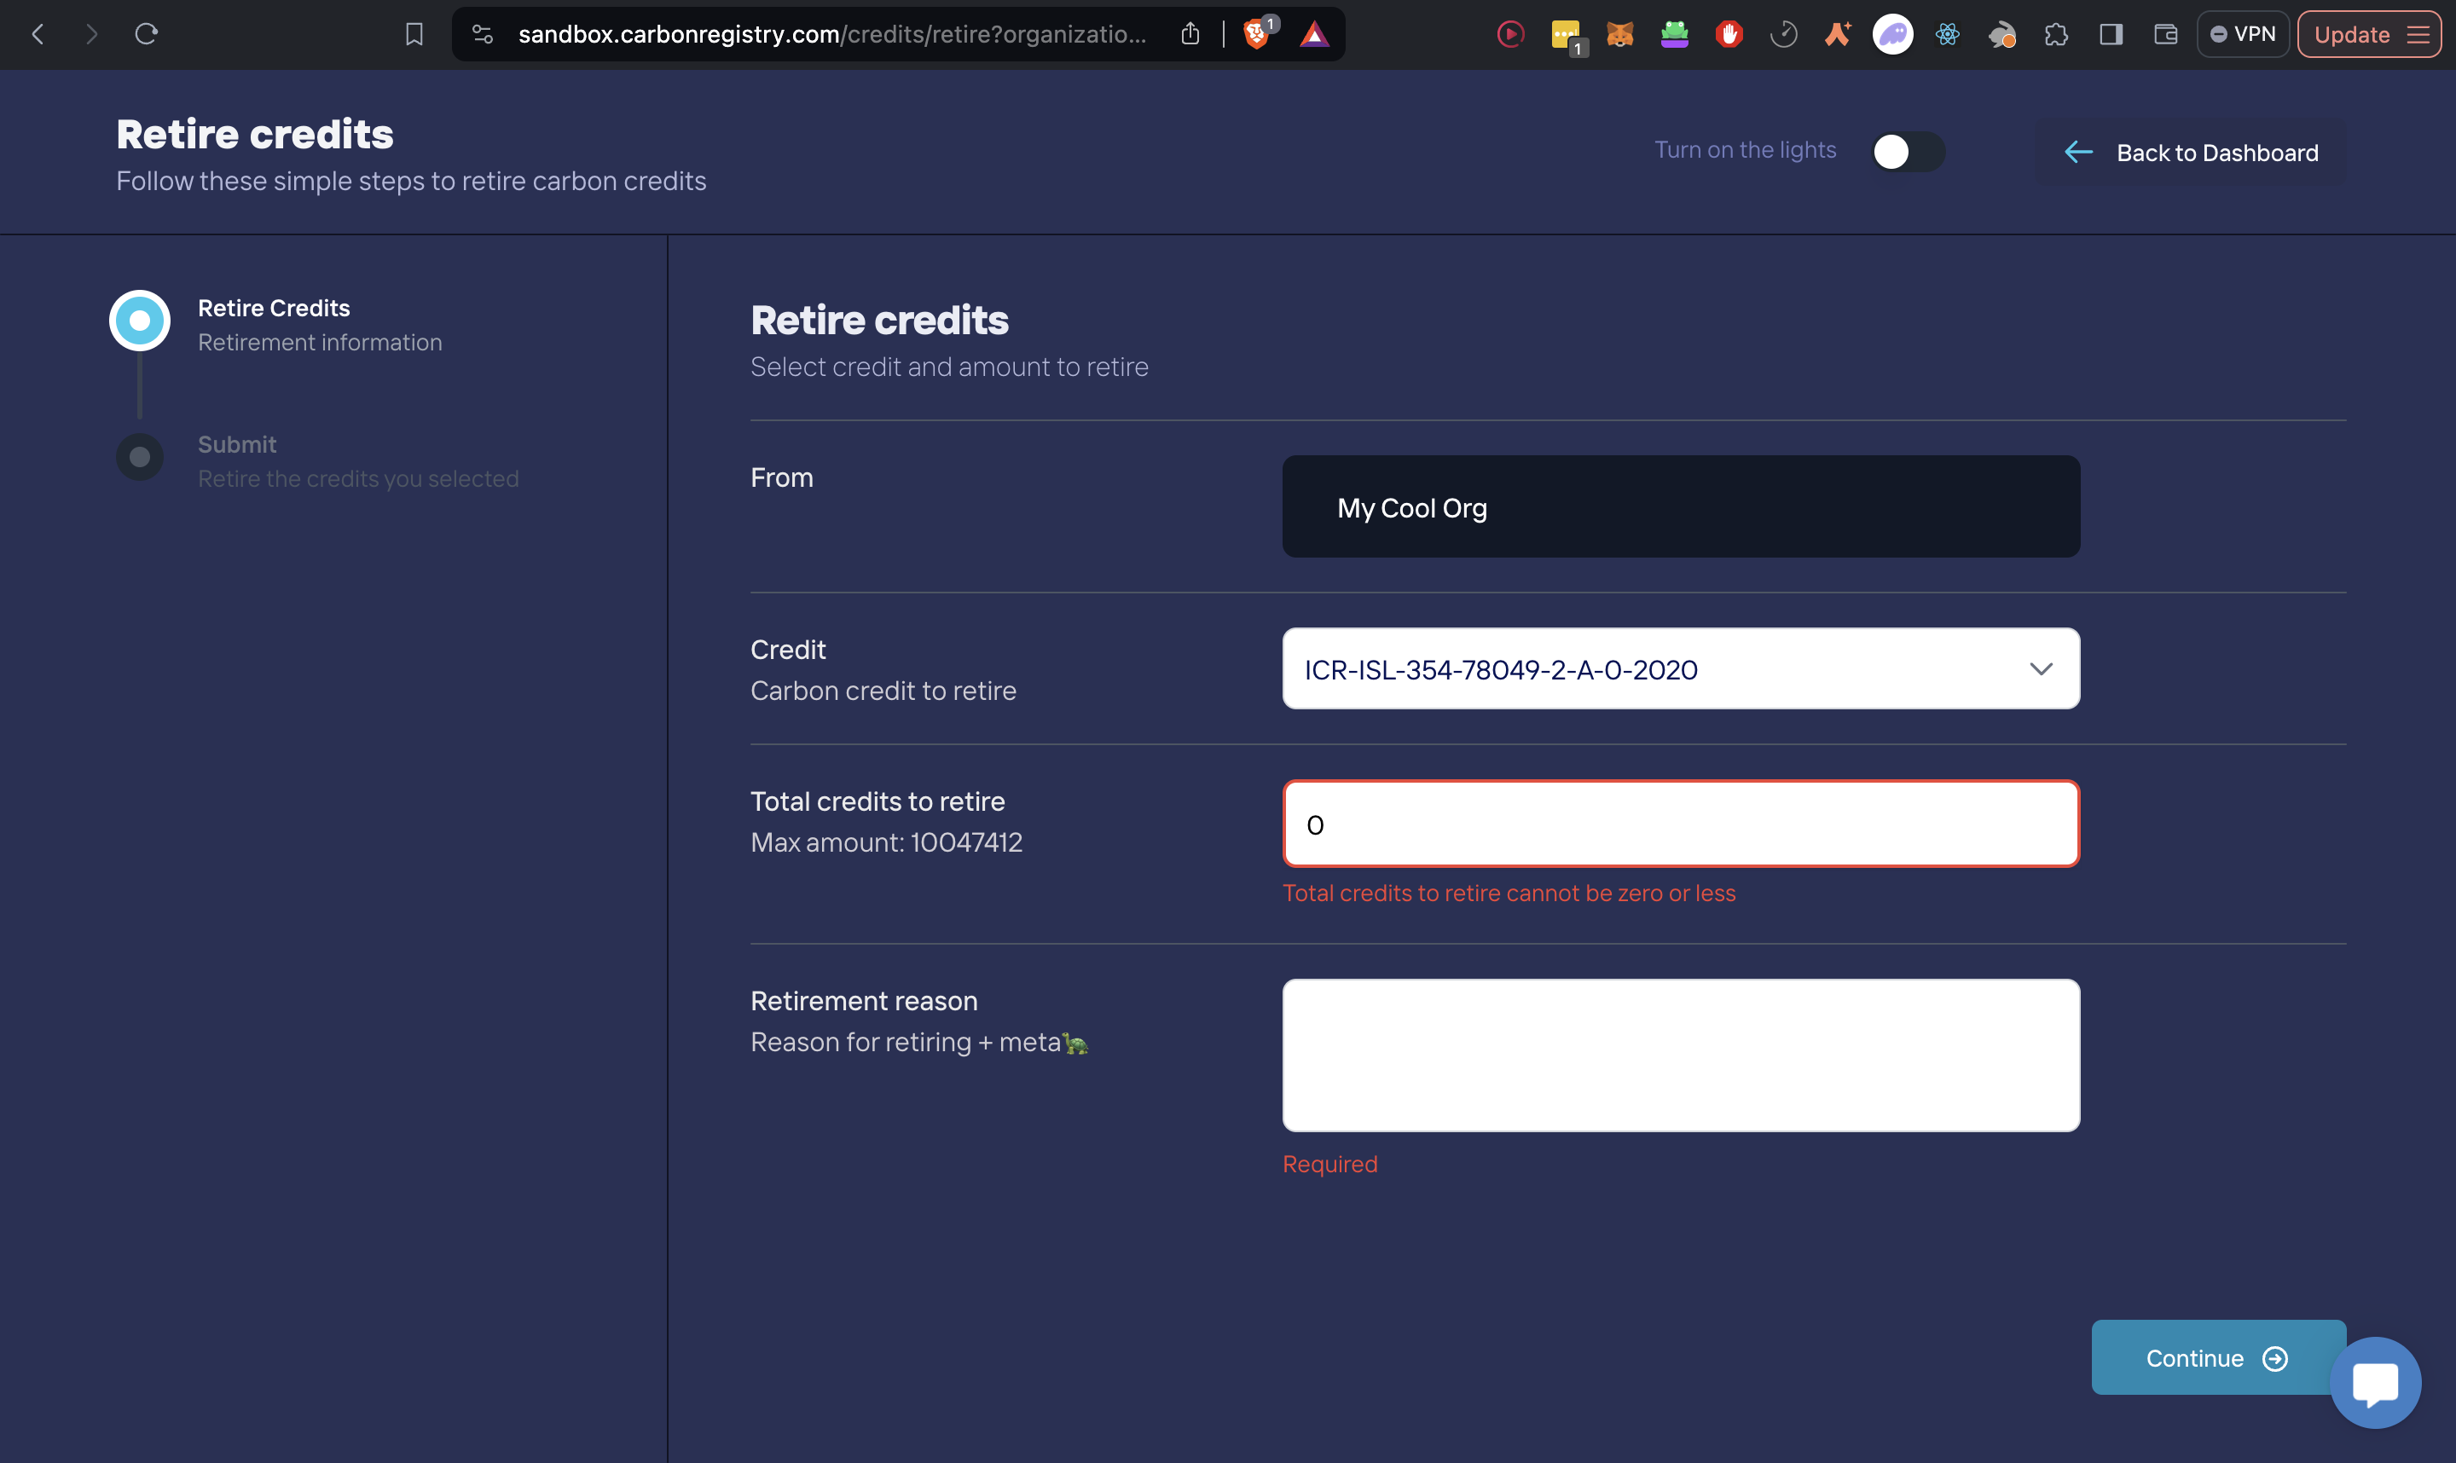The height and width of the screenshot is (1463, 2456).
Task: Toggle the browser sidebar panel
Action: point(2111,34)
